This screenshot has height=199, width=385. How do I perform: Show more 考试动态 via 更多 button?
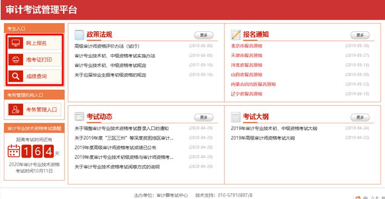[204, 117]
